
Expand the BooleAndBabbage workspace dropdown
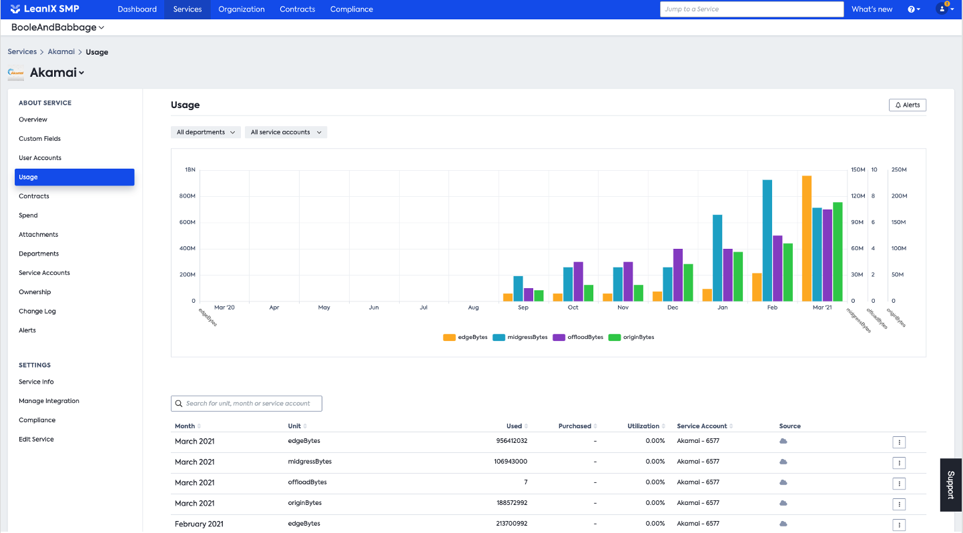click(58, 27)
